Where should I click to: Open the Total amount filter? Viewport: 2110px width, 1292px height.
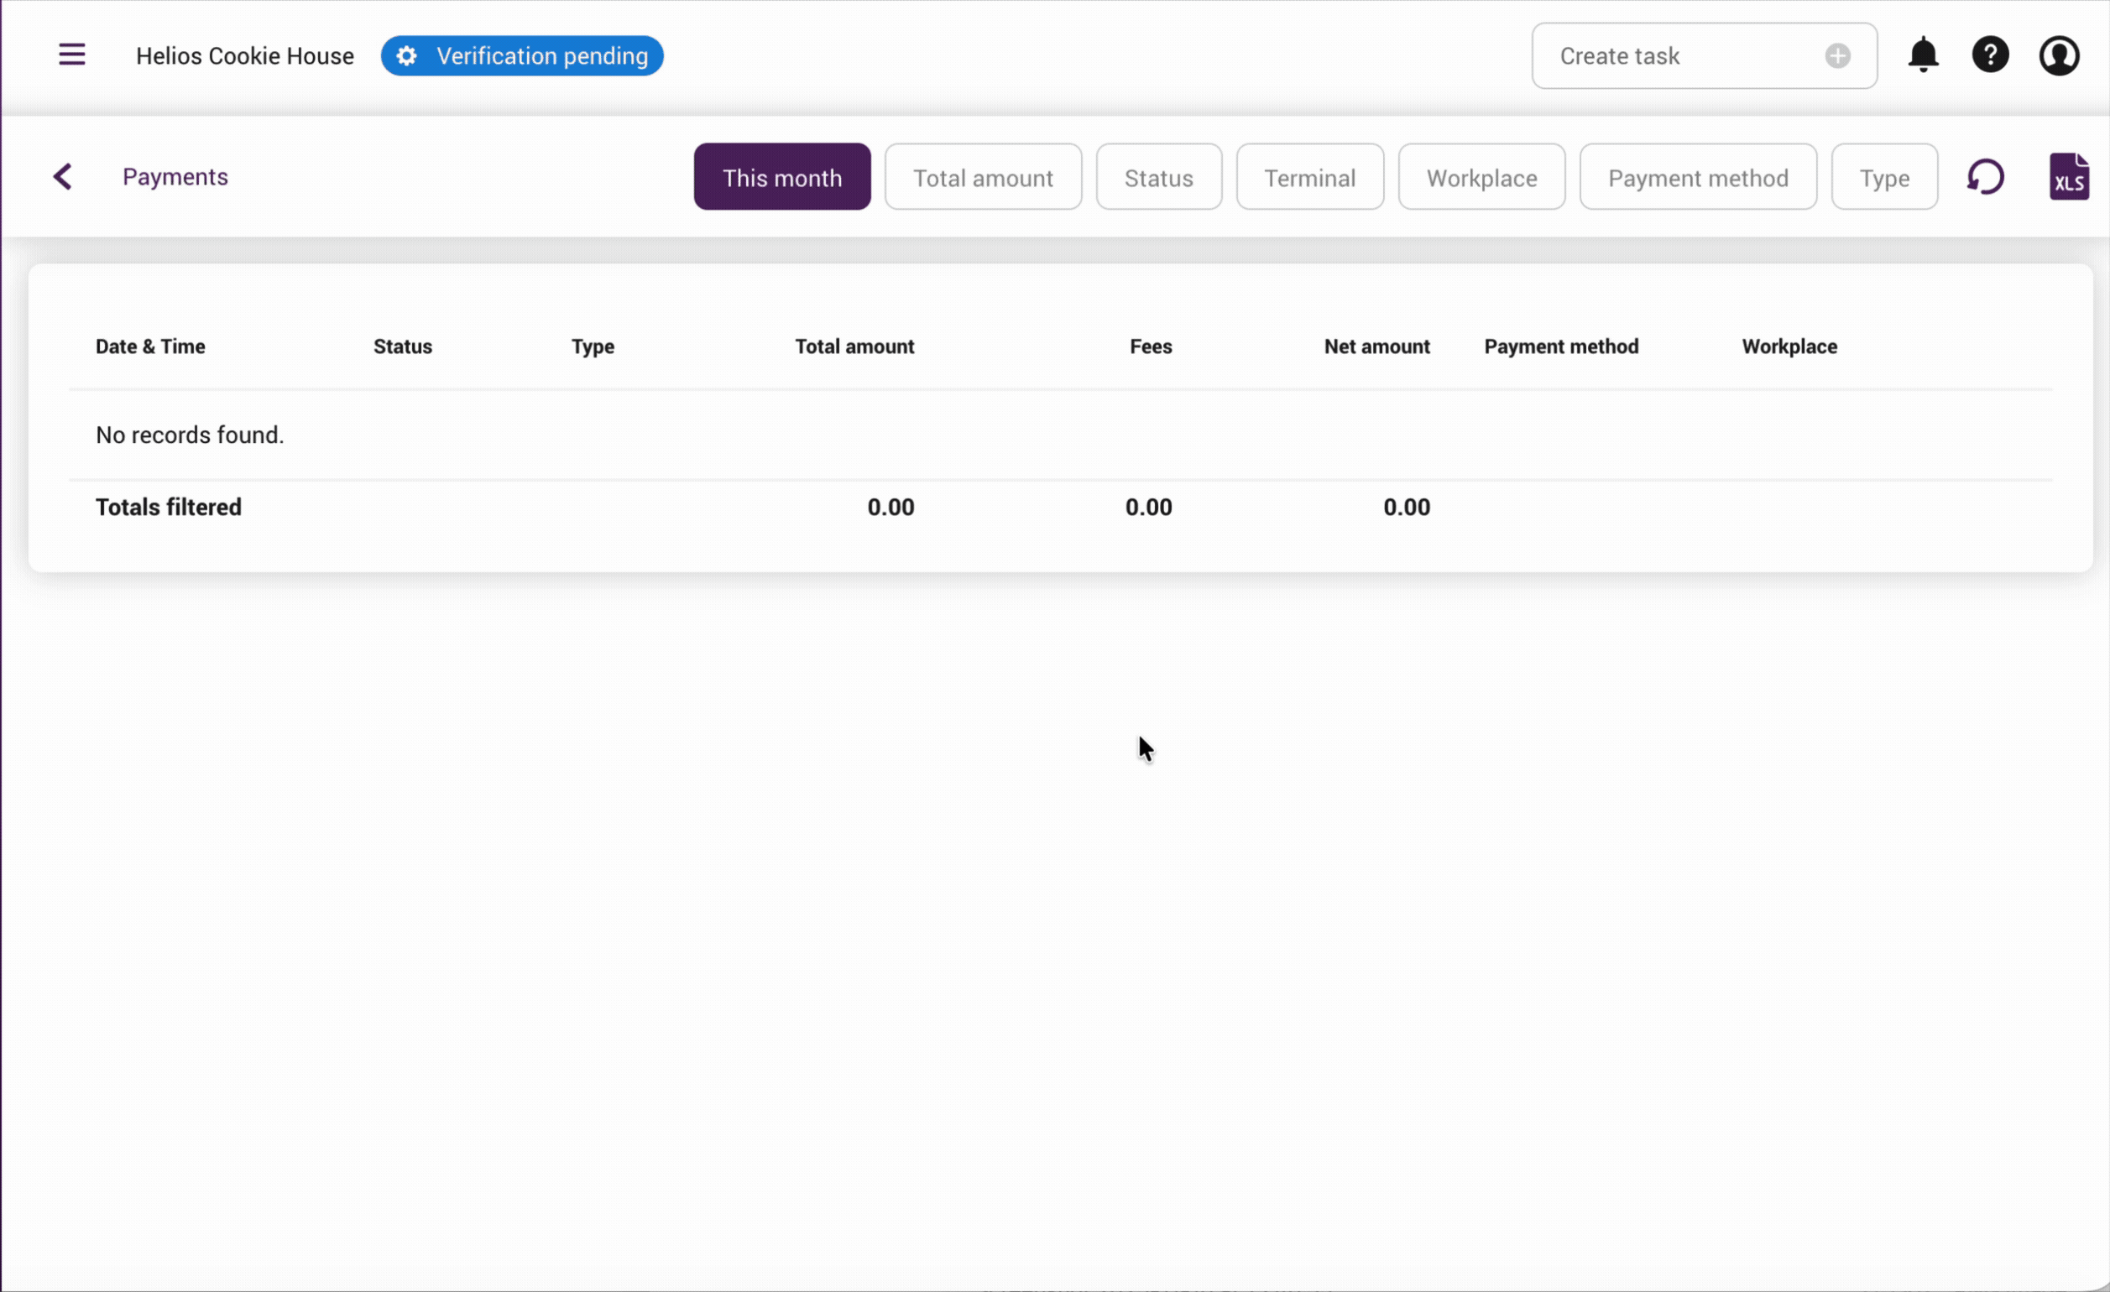pyautogui.click(x=983, y=176)
